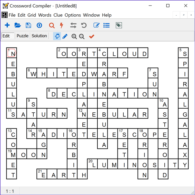
Task: Click the upload arrow circle icon
Action: click(x=39, y=25)
